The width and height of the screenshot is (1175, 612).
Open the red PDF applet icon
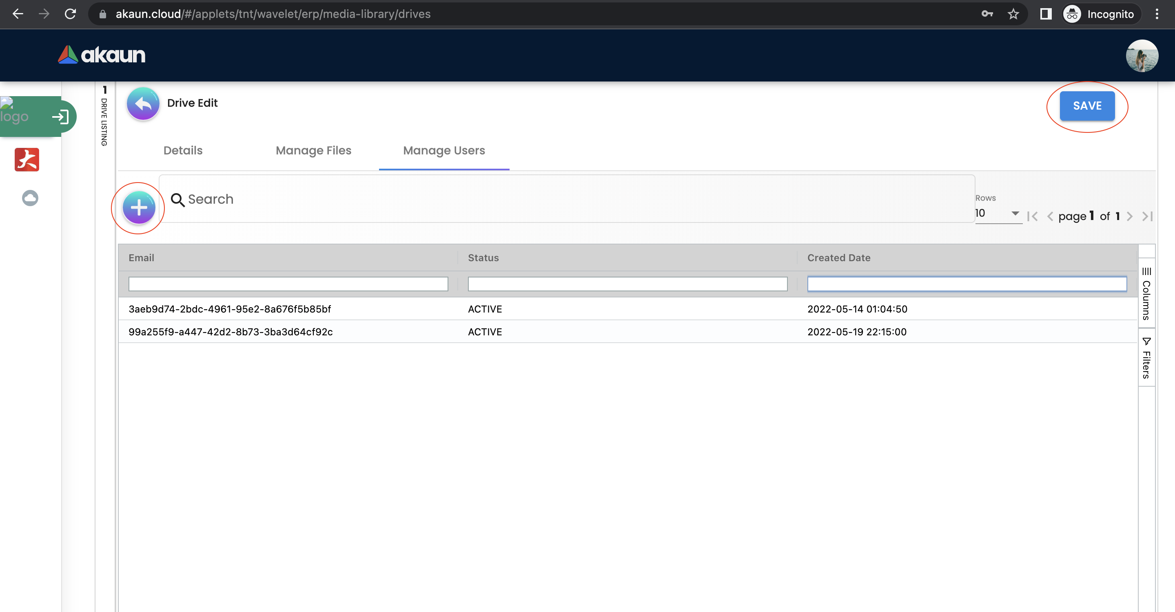pos(27,159)
